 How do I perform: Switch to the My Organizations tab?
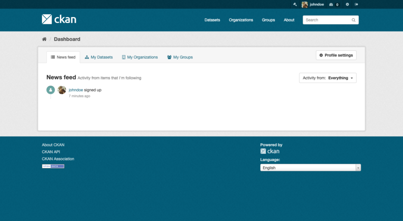pyautogui.click(x=140, y=57)
